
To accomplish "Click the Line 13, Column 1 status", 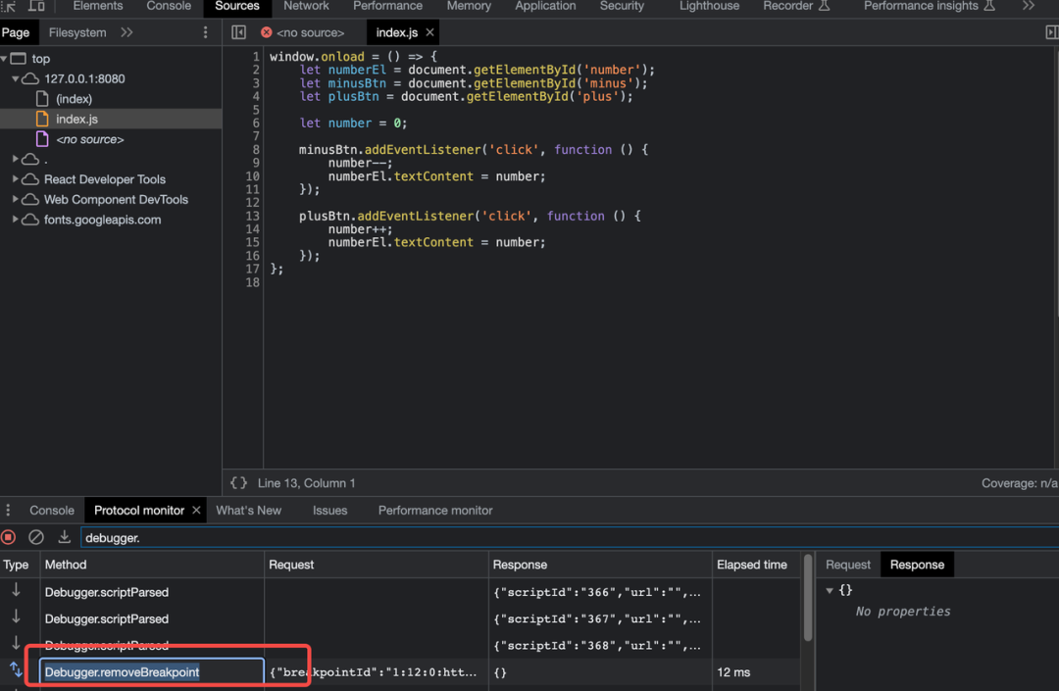I will pyautogui.click(x=306, y=483).
